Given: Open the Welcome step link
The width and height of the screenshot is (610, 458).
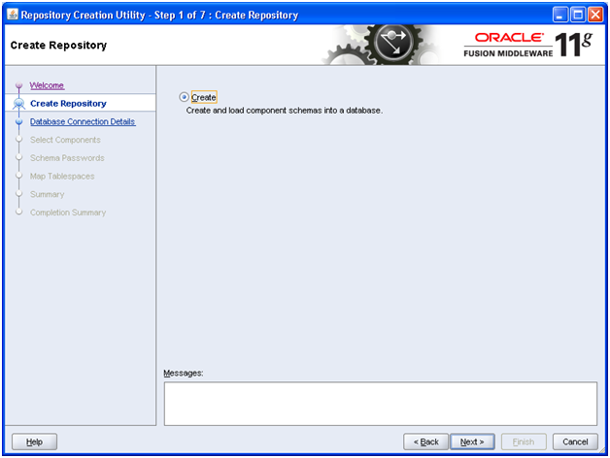Looking at the screenshot, I should pos(47,85).
